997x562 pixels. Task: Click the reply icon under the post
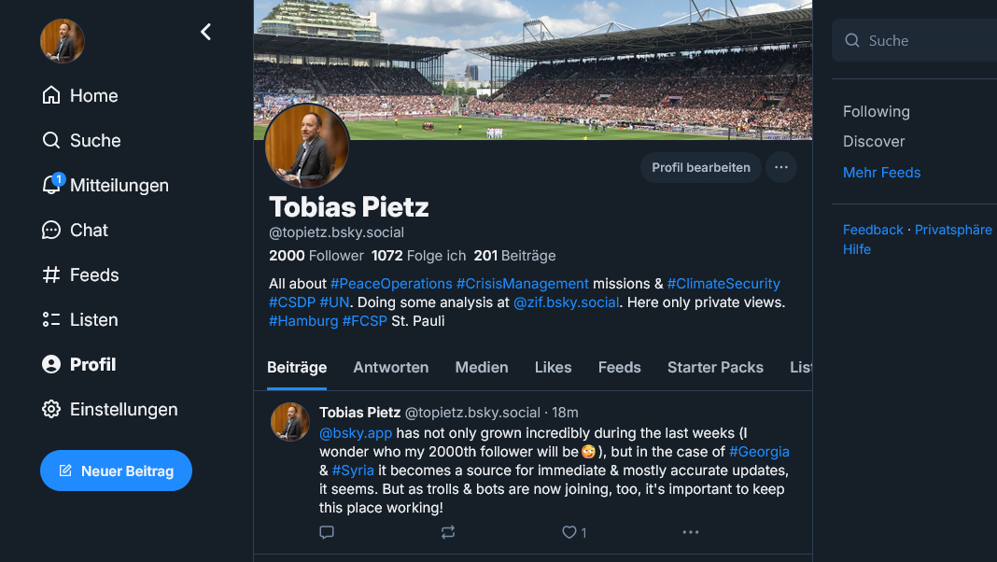click(327, 532)
